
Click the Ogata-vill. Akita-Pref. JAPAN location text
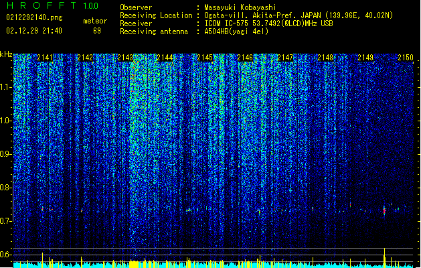[x=299, y=15]
